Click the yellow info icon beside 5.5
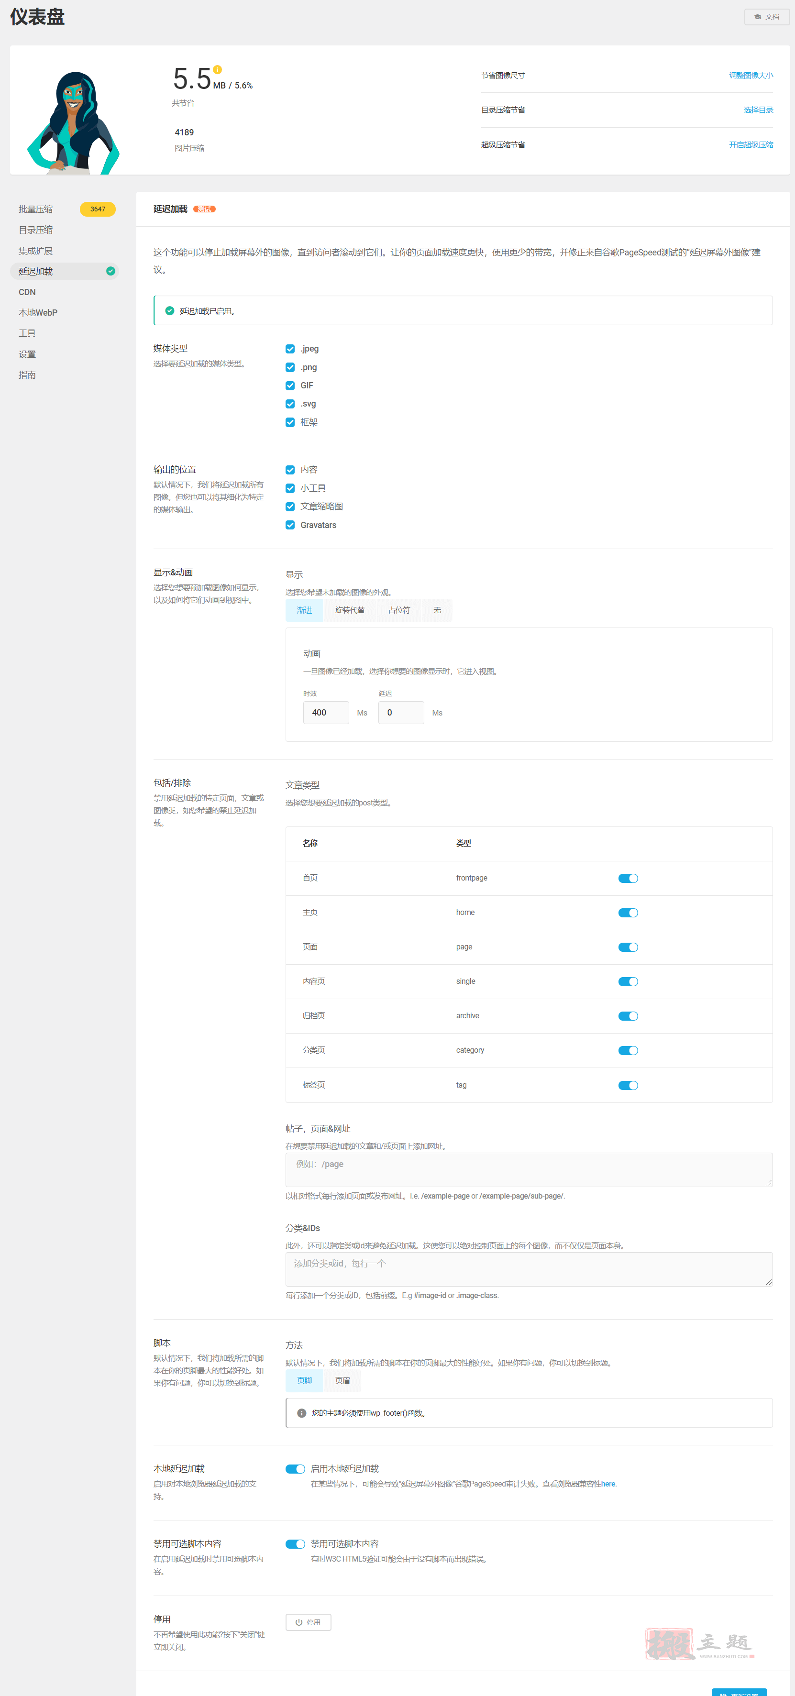The image size is (795, 1696). pos(217,70)
